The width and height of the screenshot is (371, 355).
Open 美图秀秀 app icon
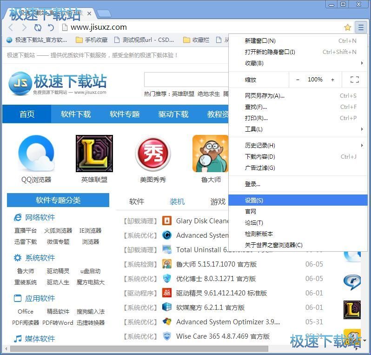click(153, 154)
